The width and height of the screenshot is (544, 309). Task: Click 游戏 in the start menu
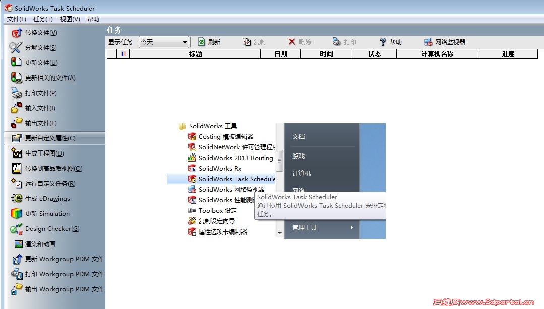[x=298, y=156]
